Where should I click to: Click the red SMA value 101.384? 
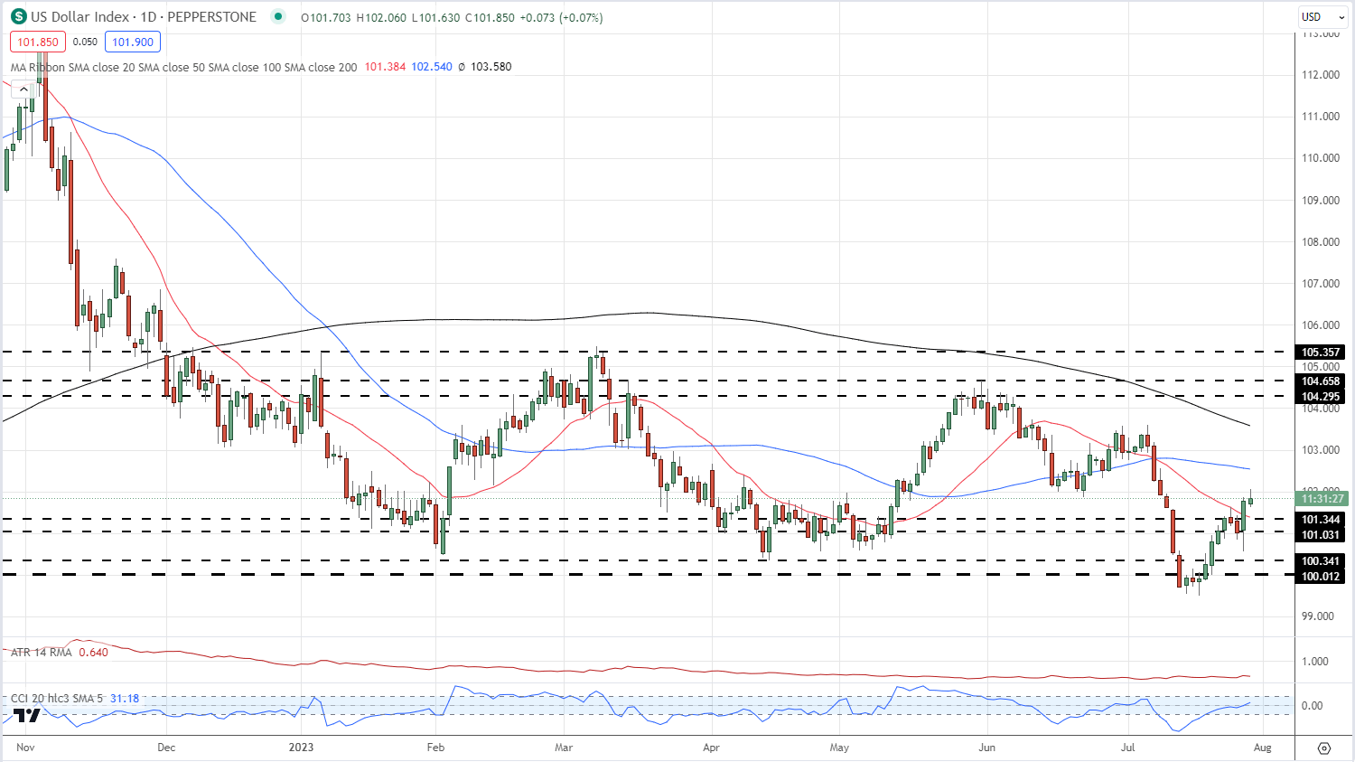tap(385, 67)
